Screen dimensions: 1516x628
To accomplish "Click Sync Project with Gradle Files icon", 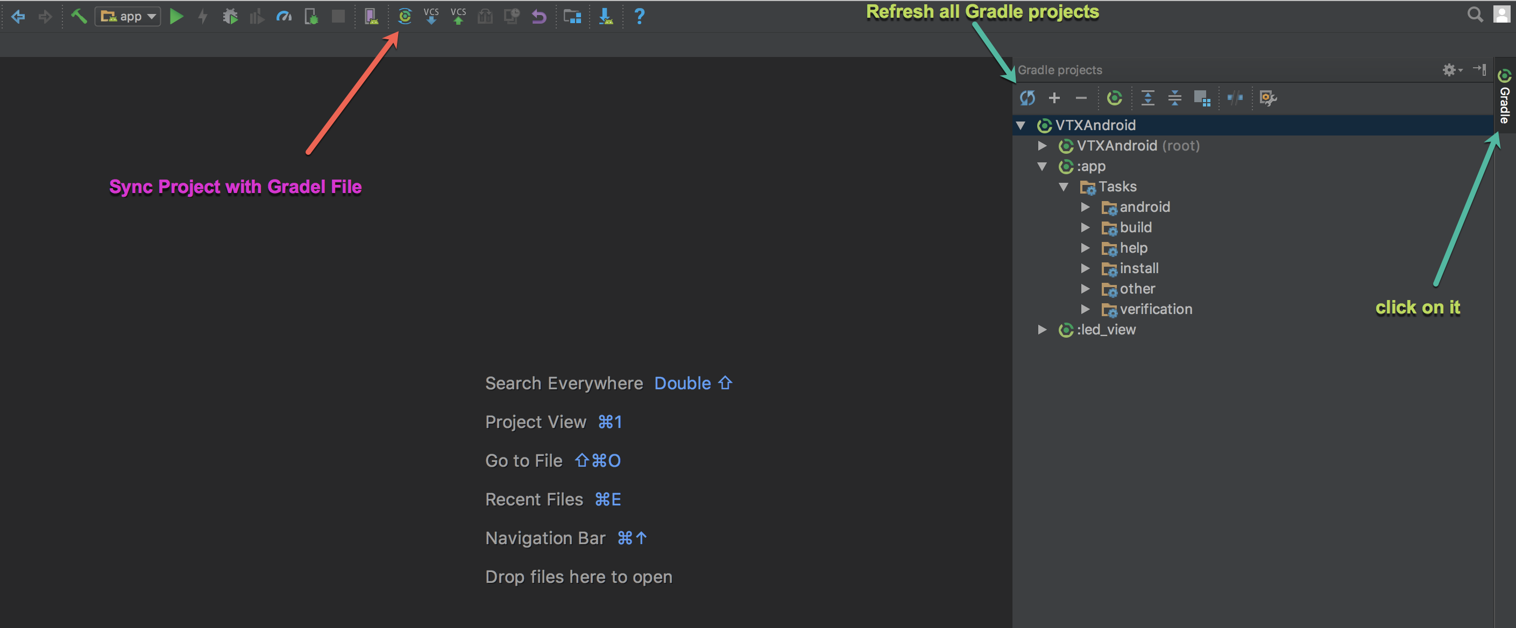I will click(x=405, y=16).
